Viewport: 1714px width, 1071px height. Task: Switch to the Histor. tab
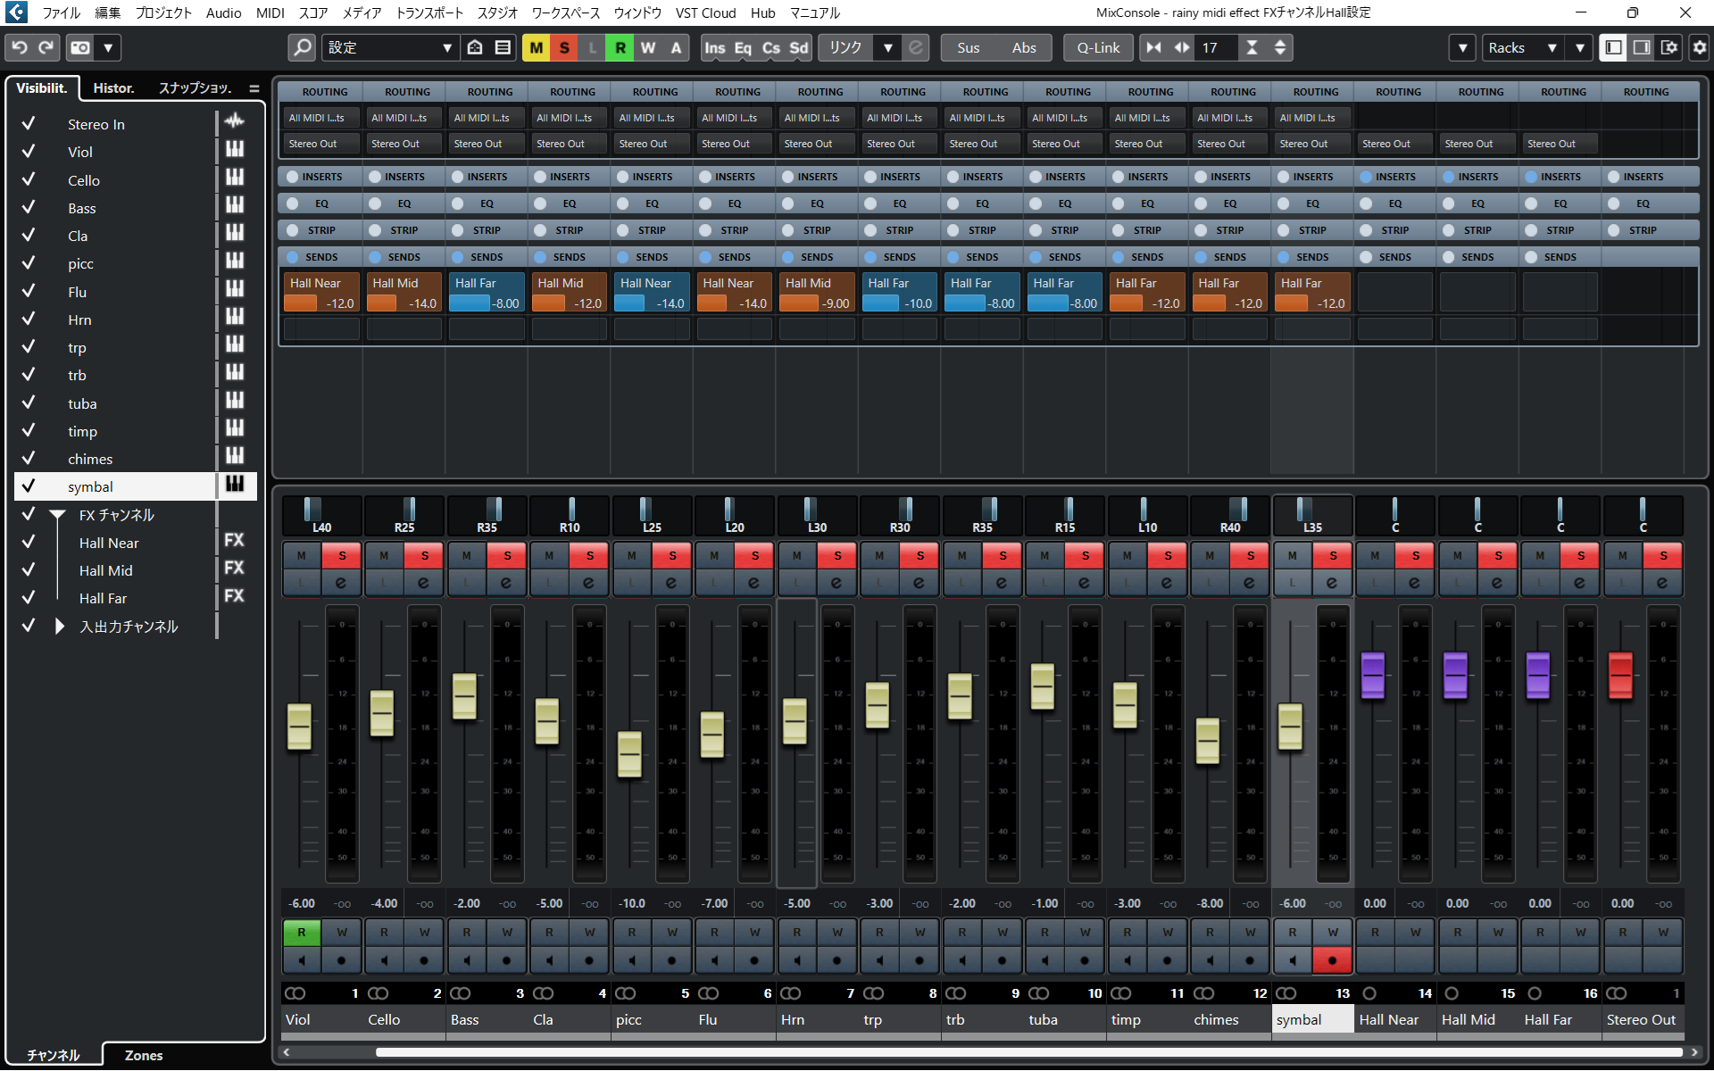(x=113, y=87)
